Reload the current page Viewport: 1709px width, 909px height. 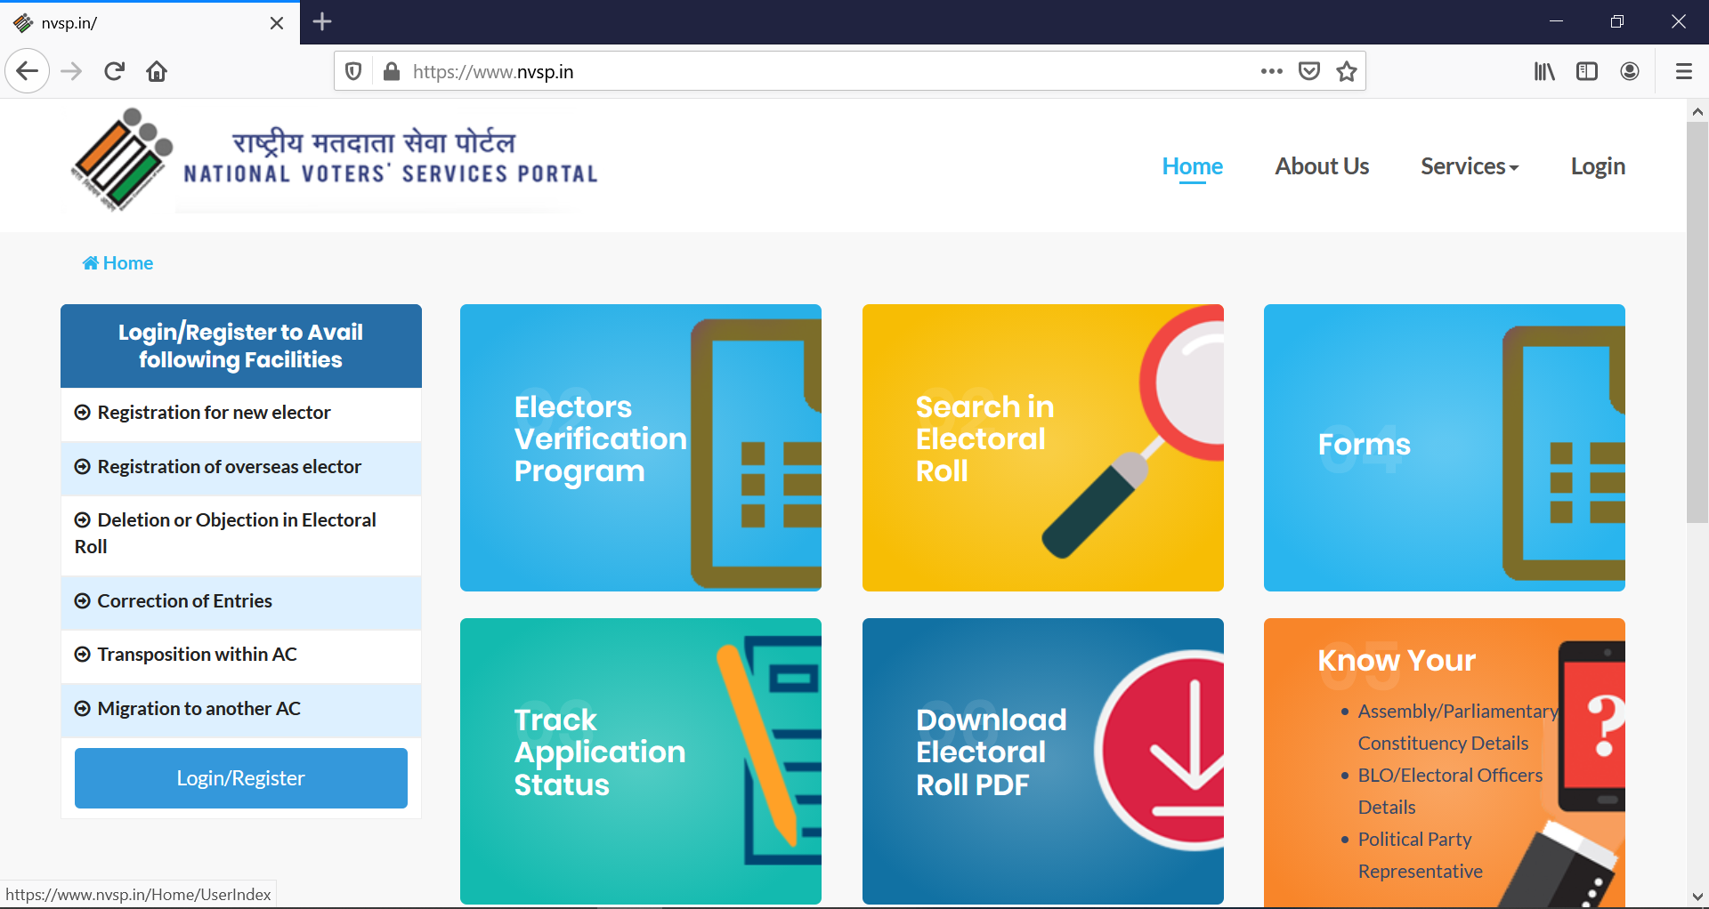(114, 71)
